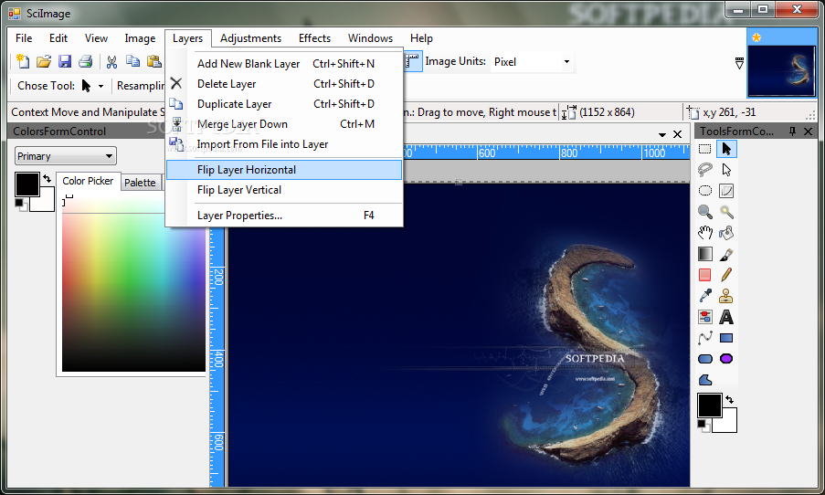Open the Adjustments menu
The height and width of the screenshot is (495, 825).
250,38
